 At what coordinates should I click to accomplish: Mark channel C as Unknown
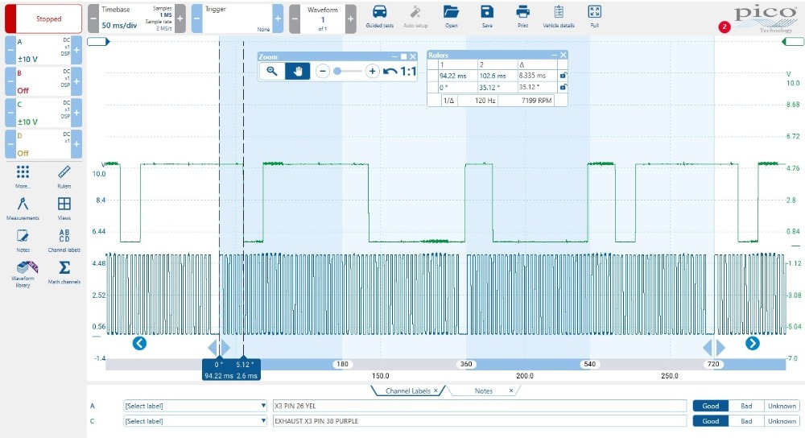coord(782,421)
